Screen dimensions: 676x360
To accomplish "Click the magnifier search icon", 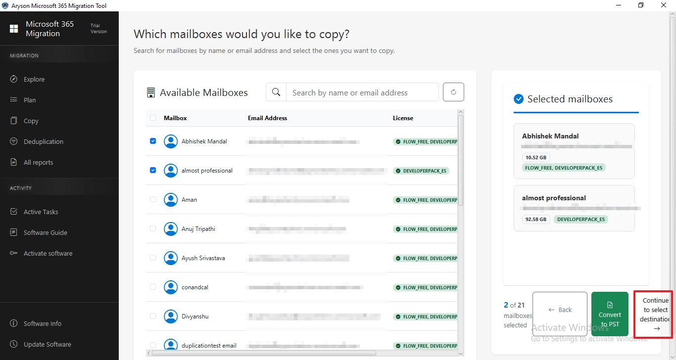I will click(276, 92).
